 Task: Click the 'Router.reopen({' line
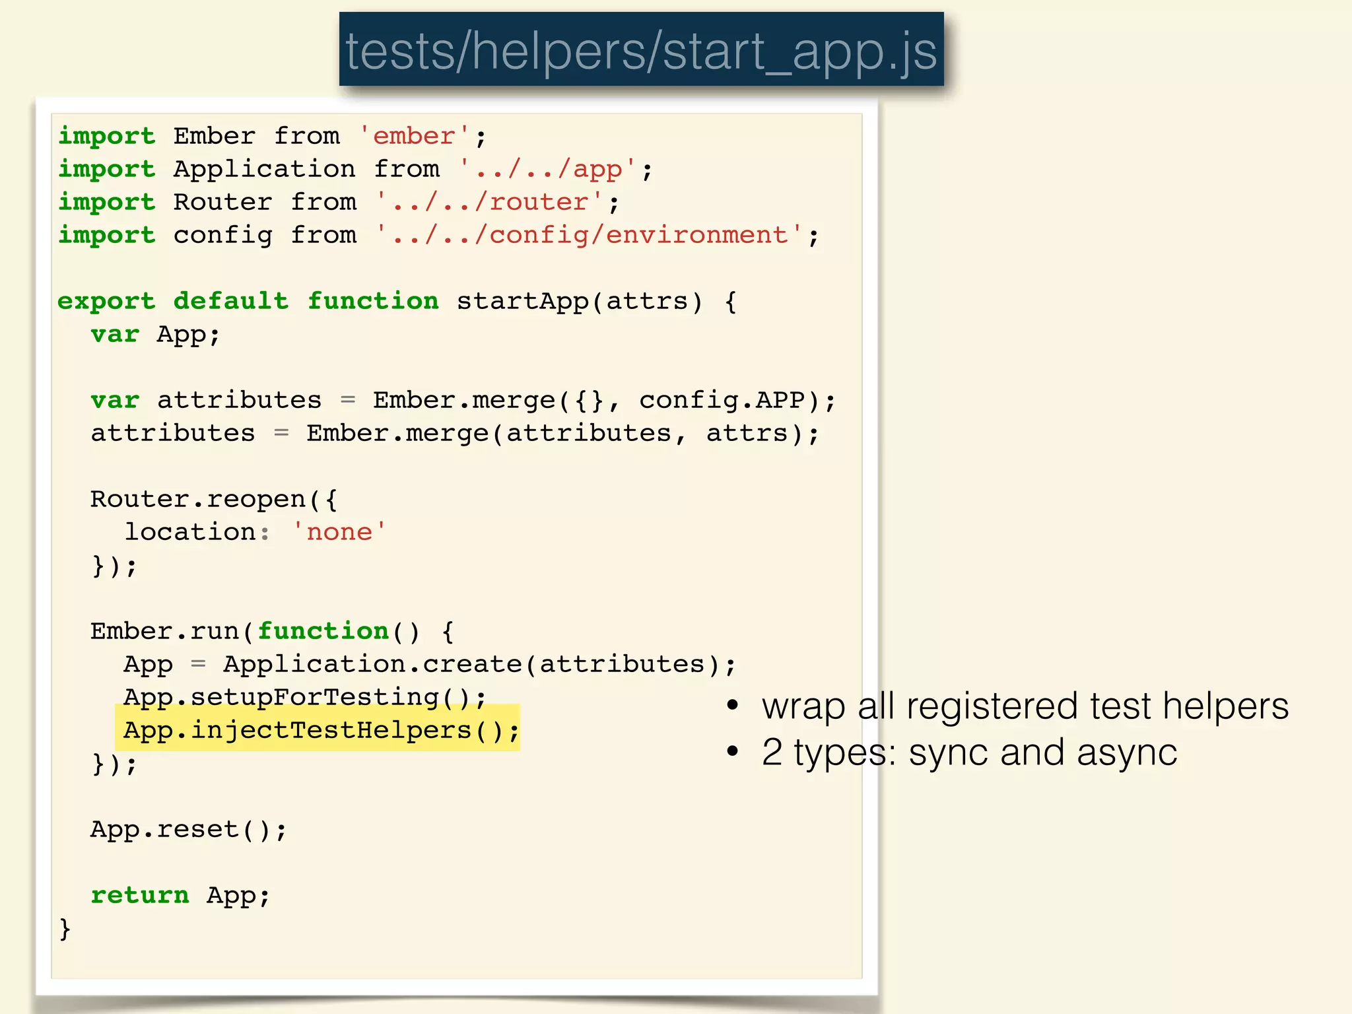point(214,500)
